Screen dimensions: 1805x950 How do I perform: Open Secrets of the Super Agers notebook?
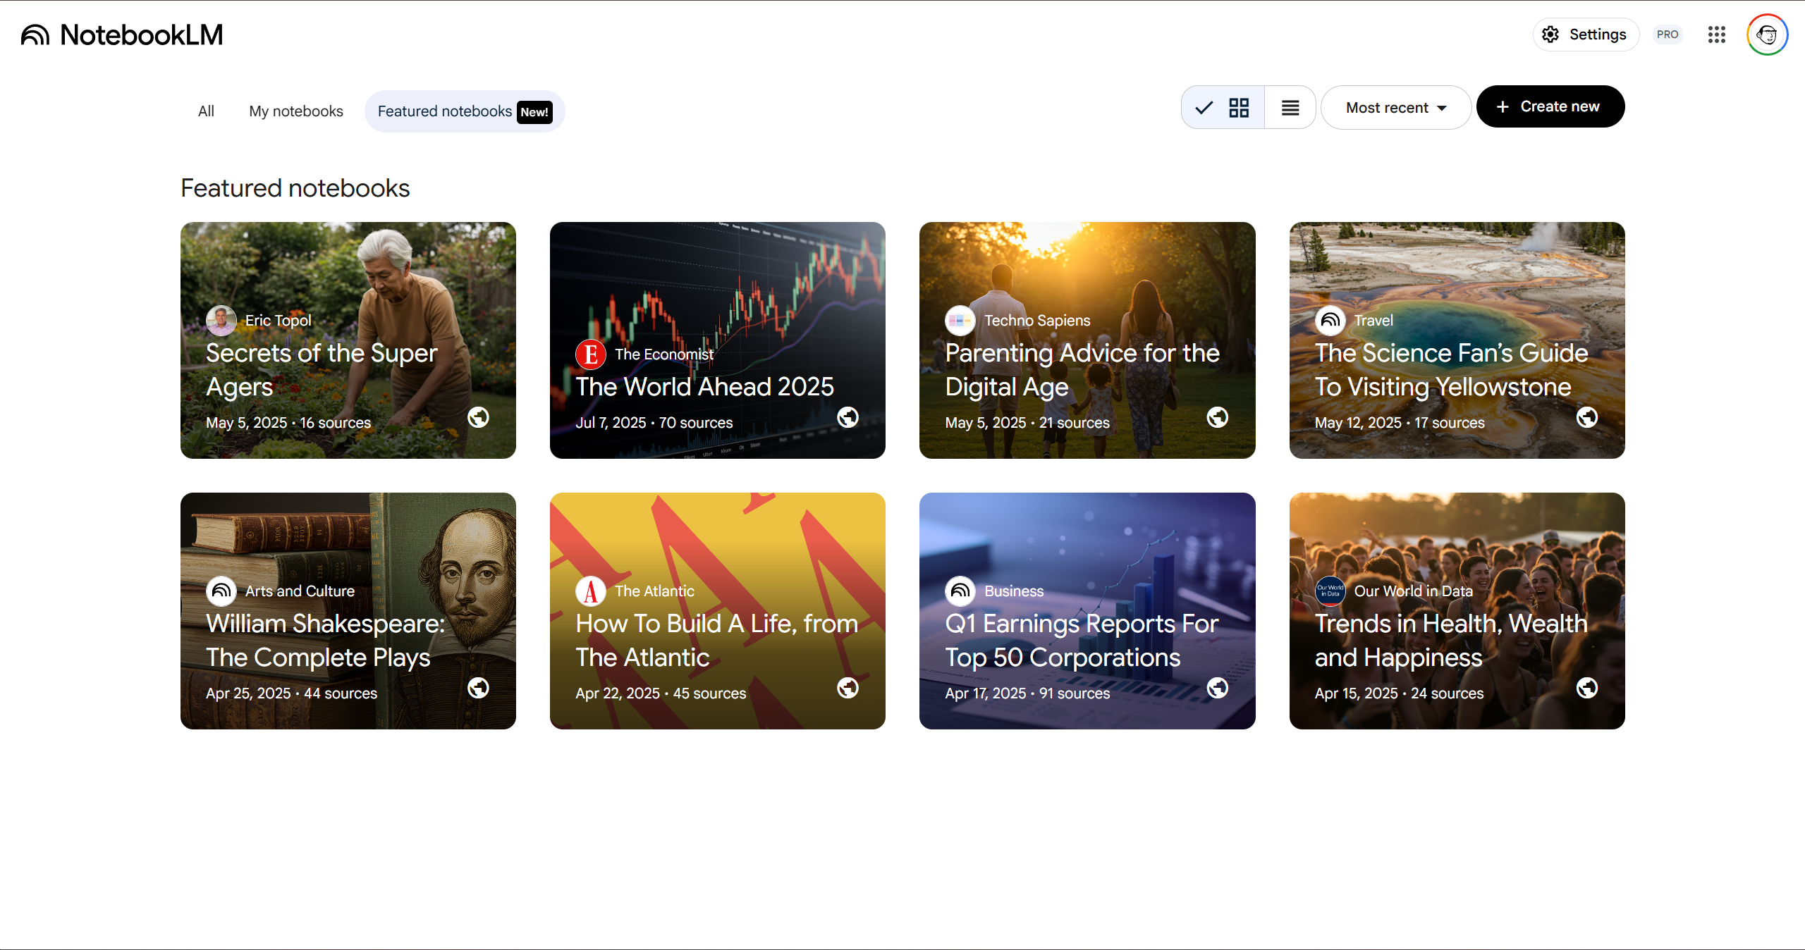click(348, 340)
